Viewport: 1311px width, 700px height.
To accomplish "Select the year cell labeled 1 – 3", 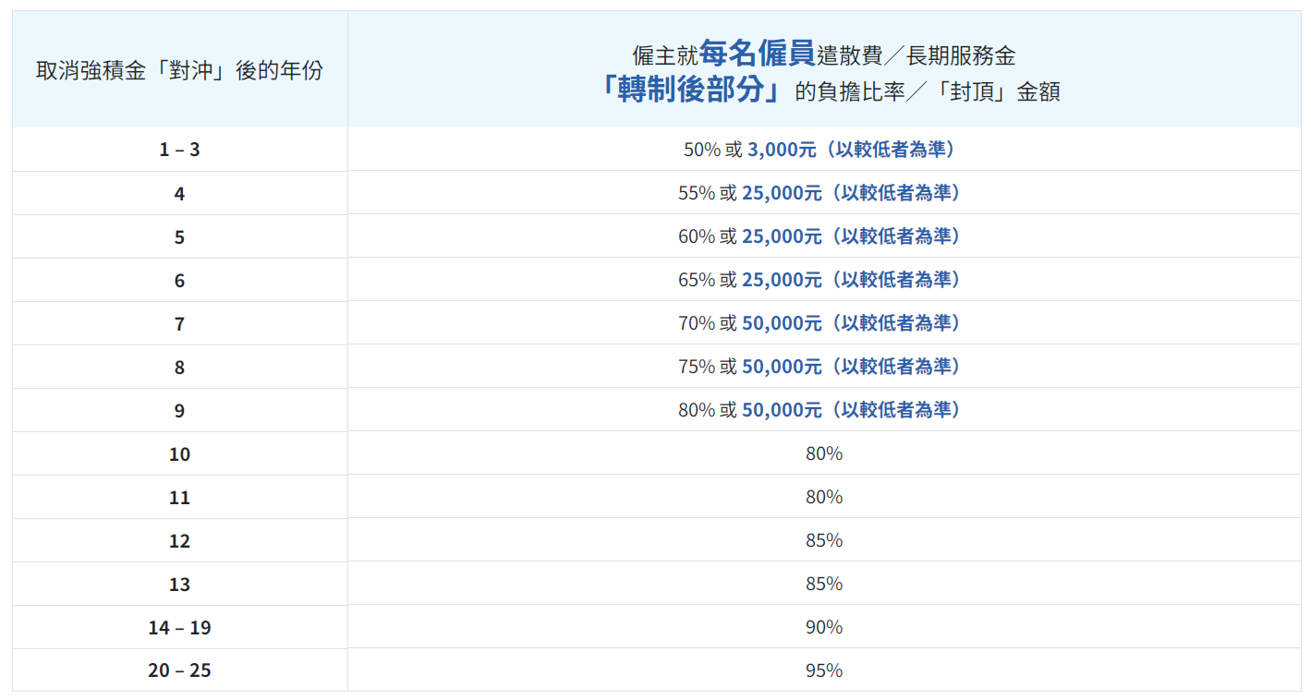I will (179, 150).
